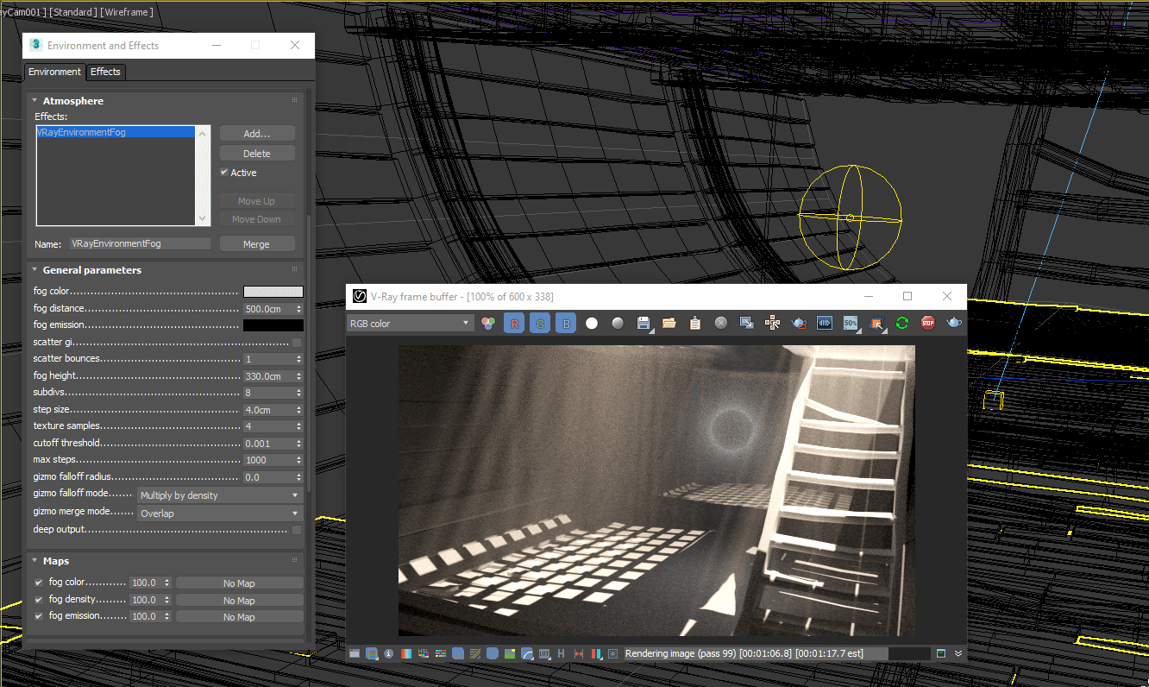View the red channel in the frame buffer
This screenshot has width=1149, height=687.
click(514, 323)
